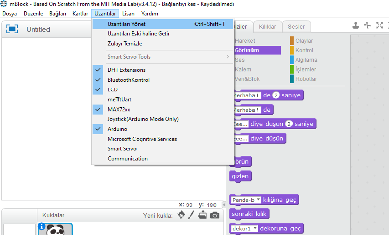Click the Olaylar brown color swatch
This screenshot has width=389, height=235.
pyautogui.click(x=292, y=40)
